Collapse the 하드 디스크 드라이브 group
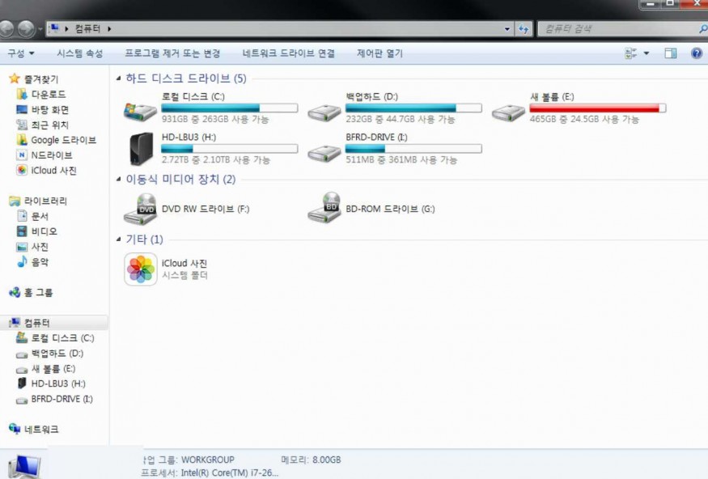Screen dimensions: 708x479 click(118, 78)
